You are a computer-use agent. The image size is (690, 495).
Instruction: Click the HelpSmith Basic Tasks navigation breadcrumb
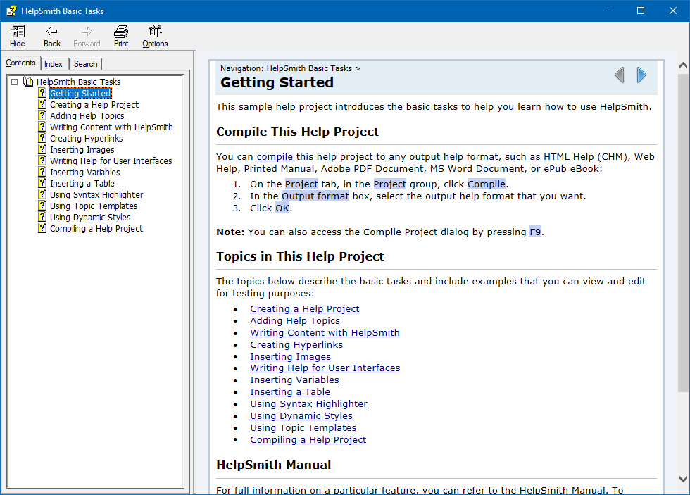(309, 68)
